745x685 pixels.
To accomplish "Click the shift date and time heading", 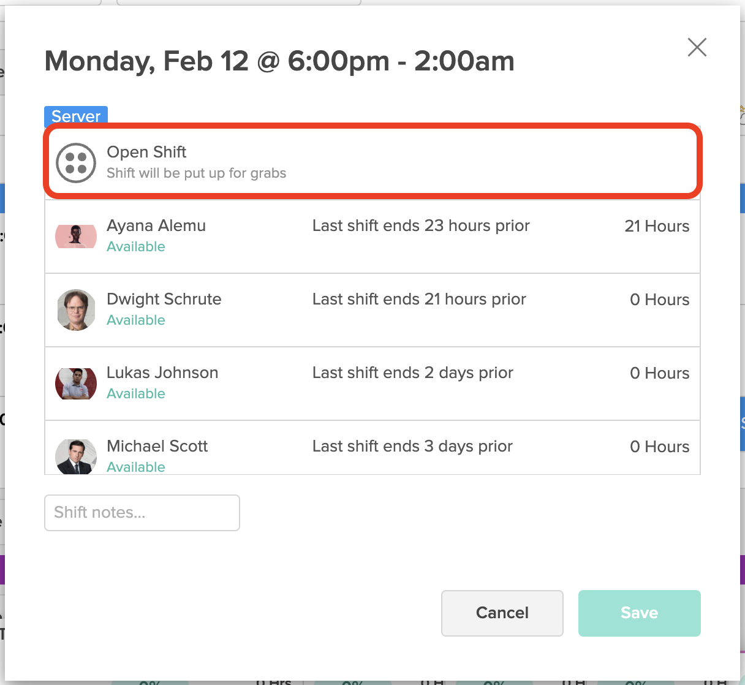I will click(x=279, y=61).
